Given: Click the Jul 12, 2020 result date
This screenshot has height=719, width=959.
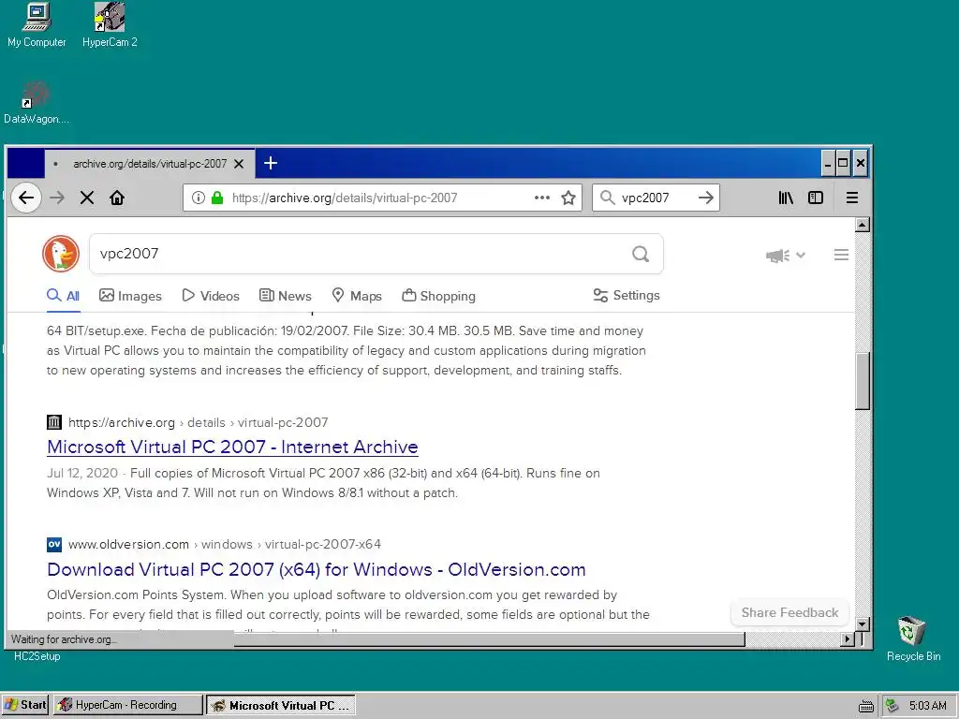Looking at the screenshot, I should [82, 473].
